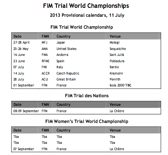
Task: Select the 2013 Provisional calendars subtitle
Action: (87, 15)
